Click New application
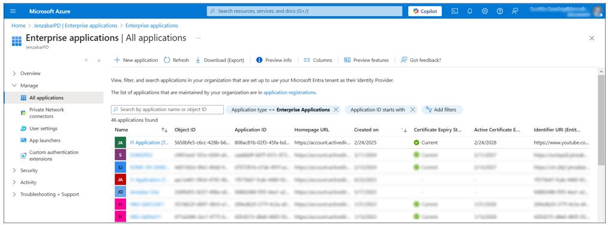The width and height of the screenshot is (608, 225). [136, 60]
